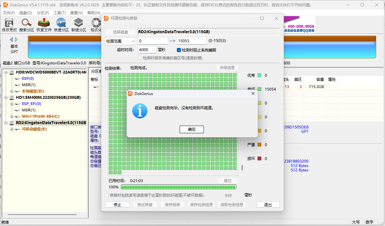Image resolution: width=385 pixels, height=226 pixels.
Task: Click the end cylinder field showing 15053
Action: point(192,41)
